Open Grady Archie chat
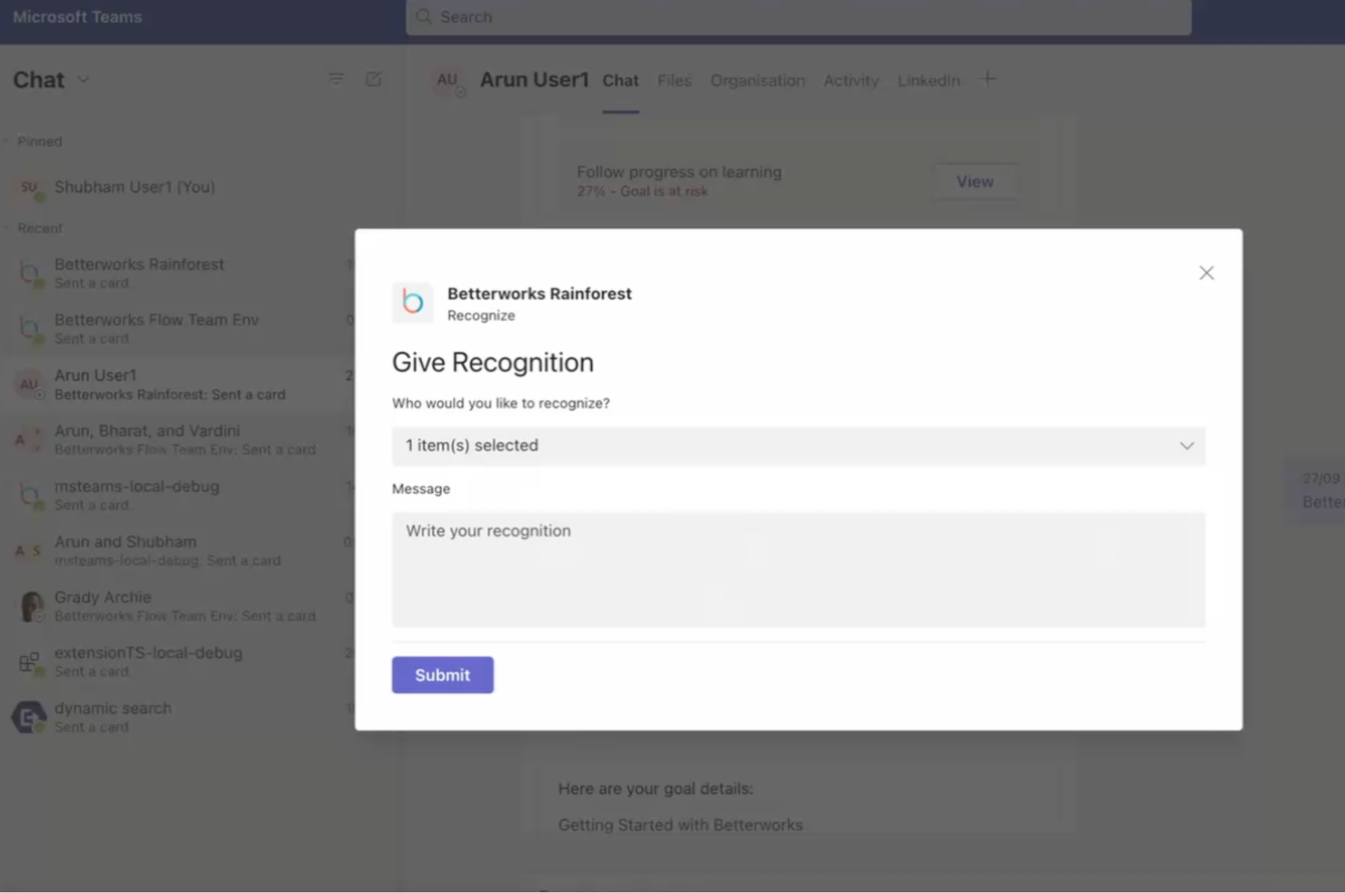 pos(176,606)
